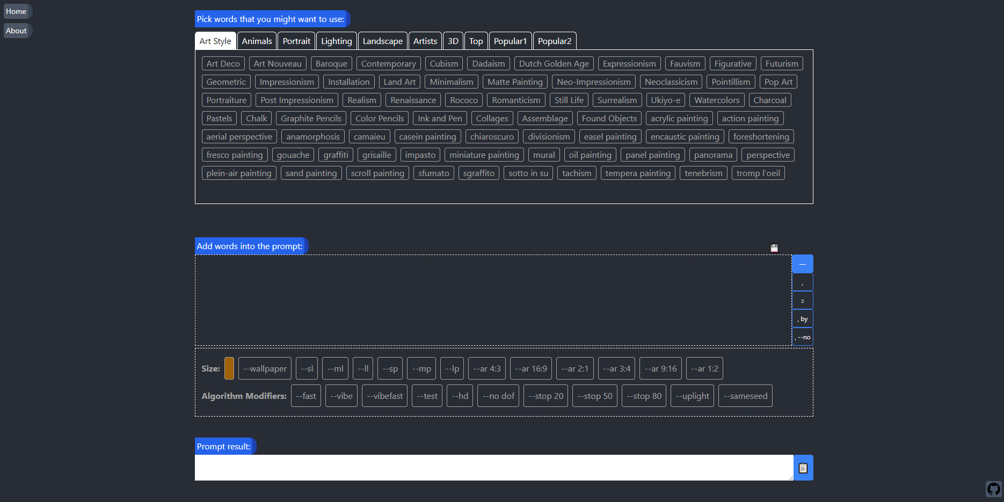Click the --ml size button
Screen dimensions: 1004x502
point(335,368)
